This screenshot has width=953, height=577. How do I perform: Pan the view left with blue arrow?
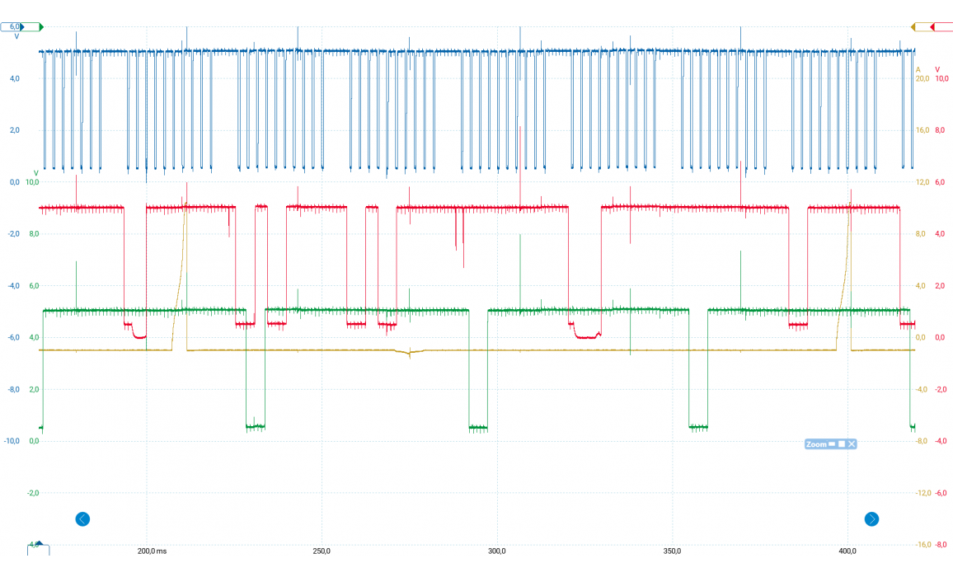click(x=82, y=519)
